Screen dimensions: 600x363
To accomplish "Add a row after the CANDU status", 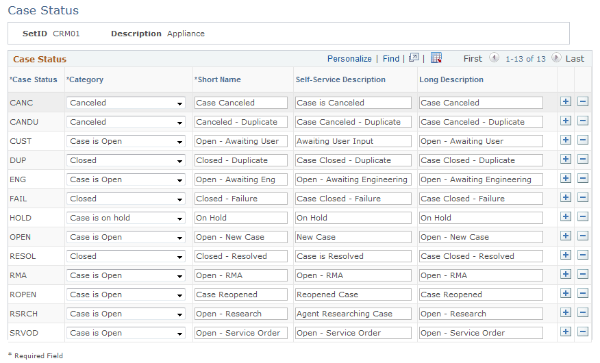I will coord(566,121).
